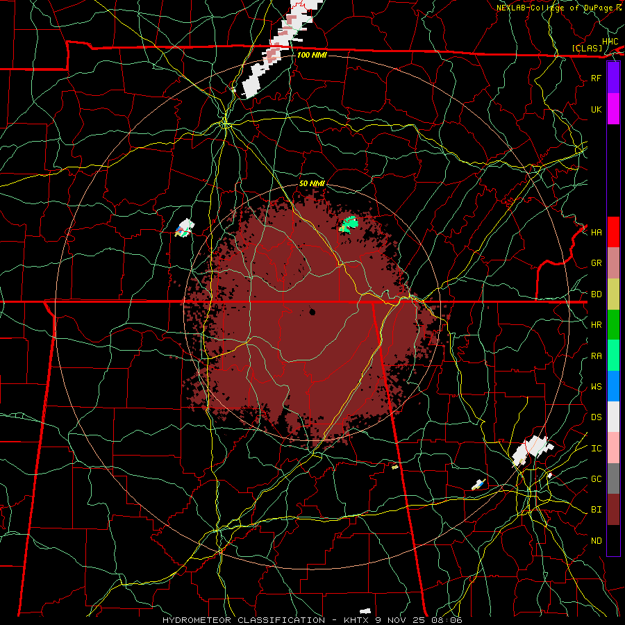Click the purple RF legend color swatch
This screenshot has height=625, width=625.
(613, 78)
